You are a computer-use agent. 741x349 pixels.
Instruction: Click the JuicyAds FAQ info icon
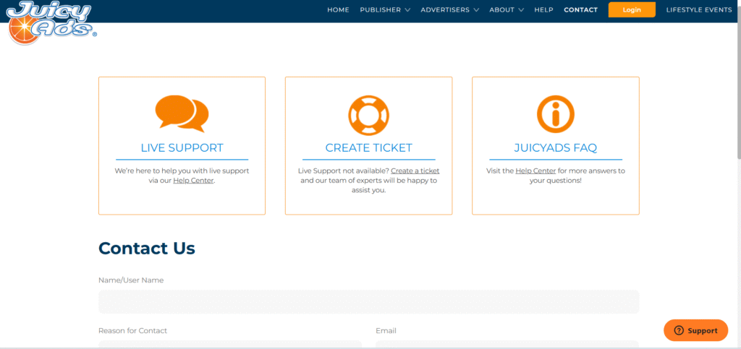(555, 115)
